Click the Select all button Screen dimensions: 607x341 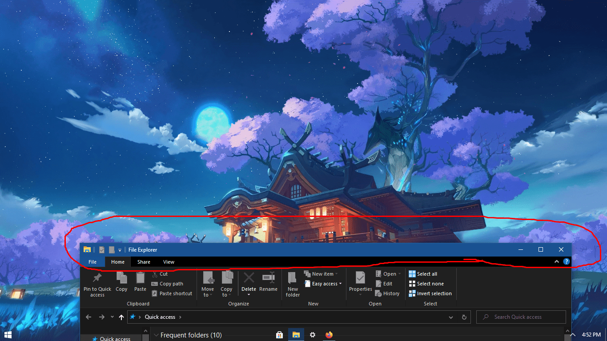(423, 273)
